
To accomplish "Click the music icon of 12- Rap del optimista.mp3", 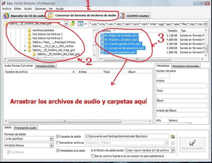I will coord(102,52).
